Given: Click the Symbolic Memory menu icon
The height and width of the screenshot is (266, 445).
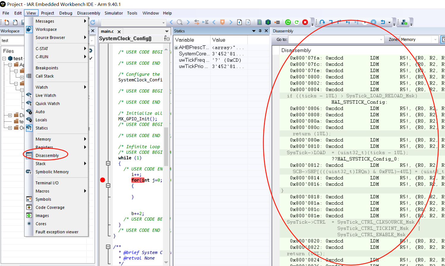Looking at the screenshot, I should pyautogui.click(x=29, y=172).
